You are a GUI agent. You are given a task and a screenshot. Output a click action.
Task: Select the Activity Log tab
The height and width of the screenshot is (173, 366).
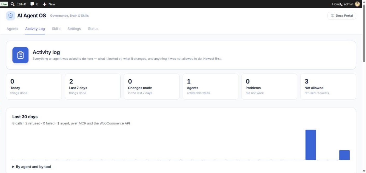click(x=35, y=29)
